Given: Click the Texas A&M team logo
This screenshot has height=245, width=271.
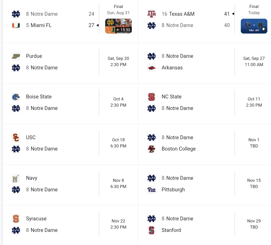Looking at the screenshot, I should point(152,14).
